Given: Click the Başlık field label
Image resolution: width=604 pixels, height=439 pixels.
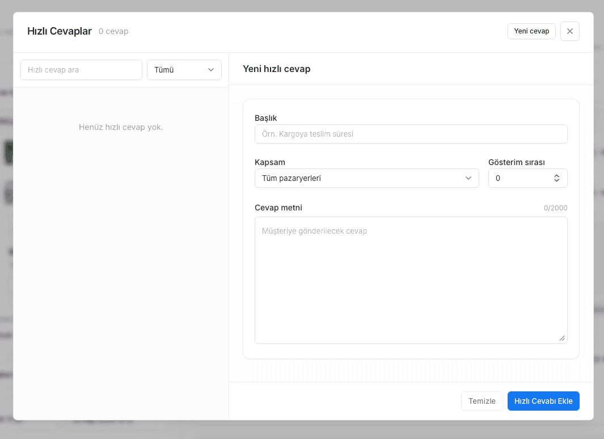Looking at the screenshot, I should point(266,118).
